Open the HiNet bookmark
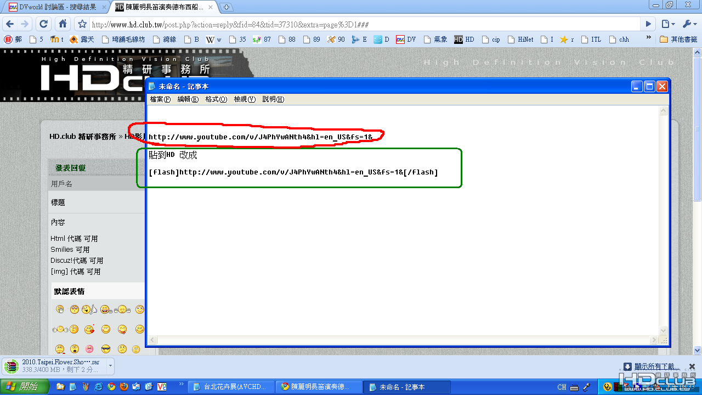Image resolution: width=702 pixels, height=395 pixels. (x=521, y=39)
